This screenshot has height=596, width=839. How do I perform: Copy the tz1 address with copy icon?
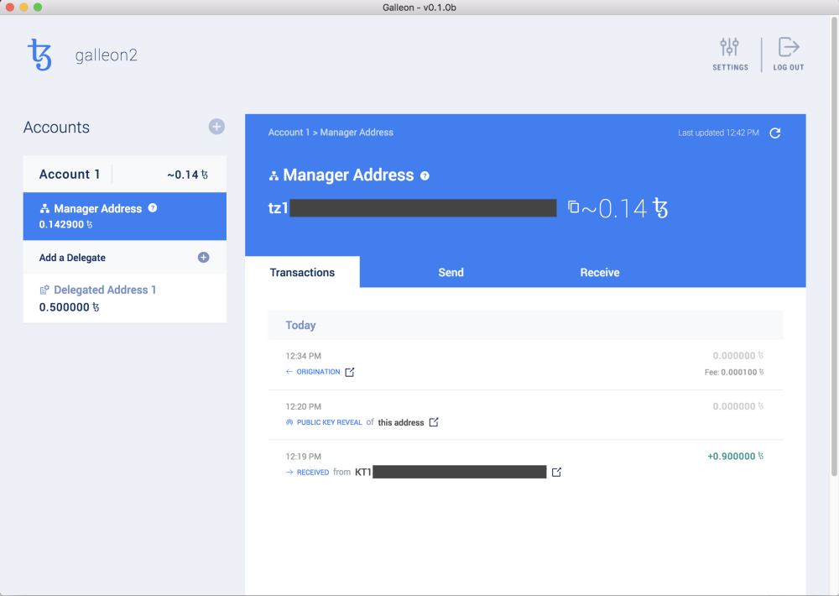(573, 207)
